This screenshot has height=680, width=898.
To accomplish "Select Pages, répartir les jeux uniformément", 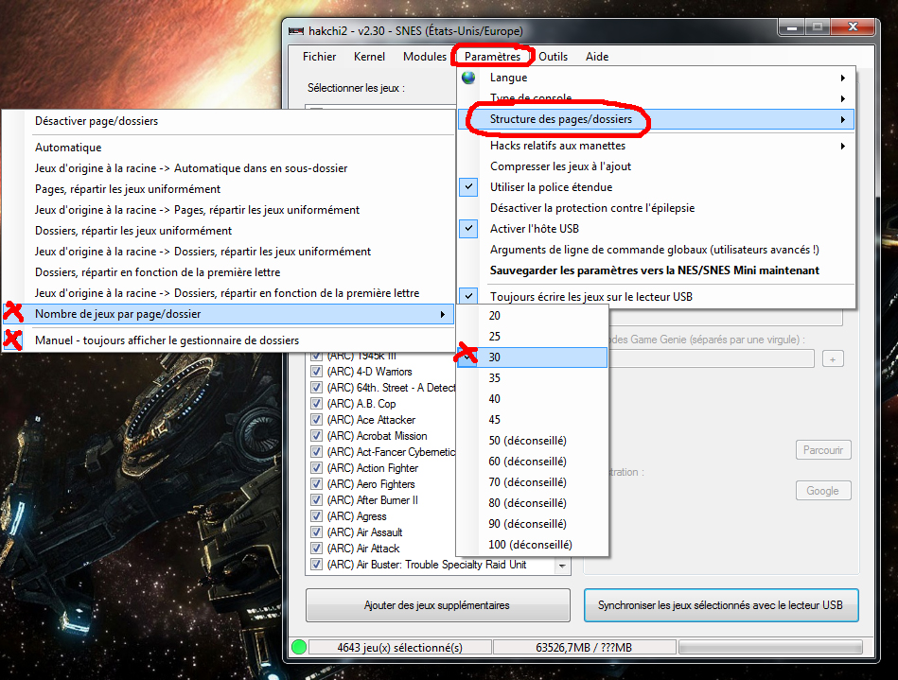I will (228, 189).
